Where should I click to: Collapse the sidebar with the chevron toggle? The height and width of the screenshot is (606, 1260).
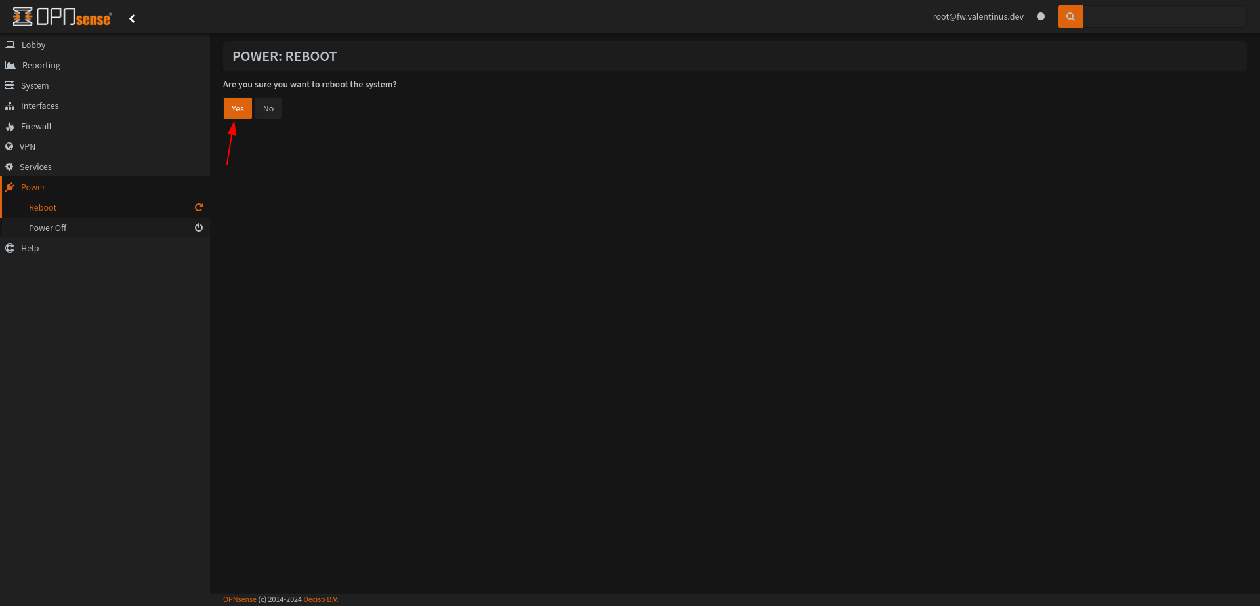(x=132, y=18)
